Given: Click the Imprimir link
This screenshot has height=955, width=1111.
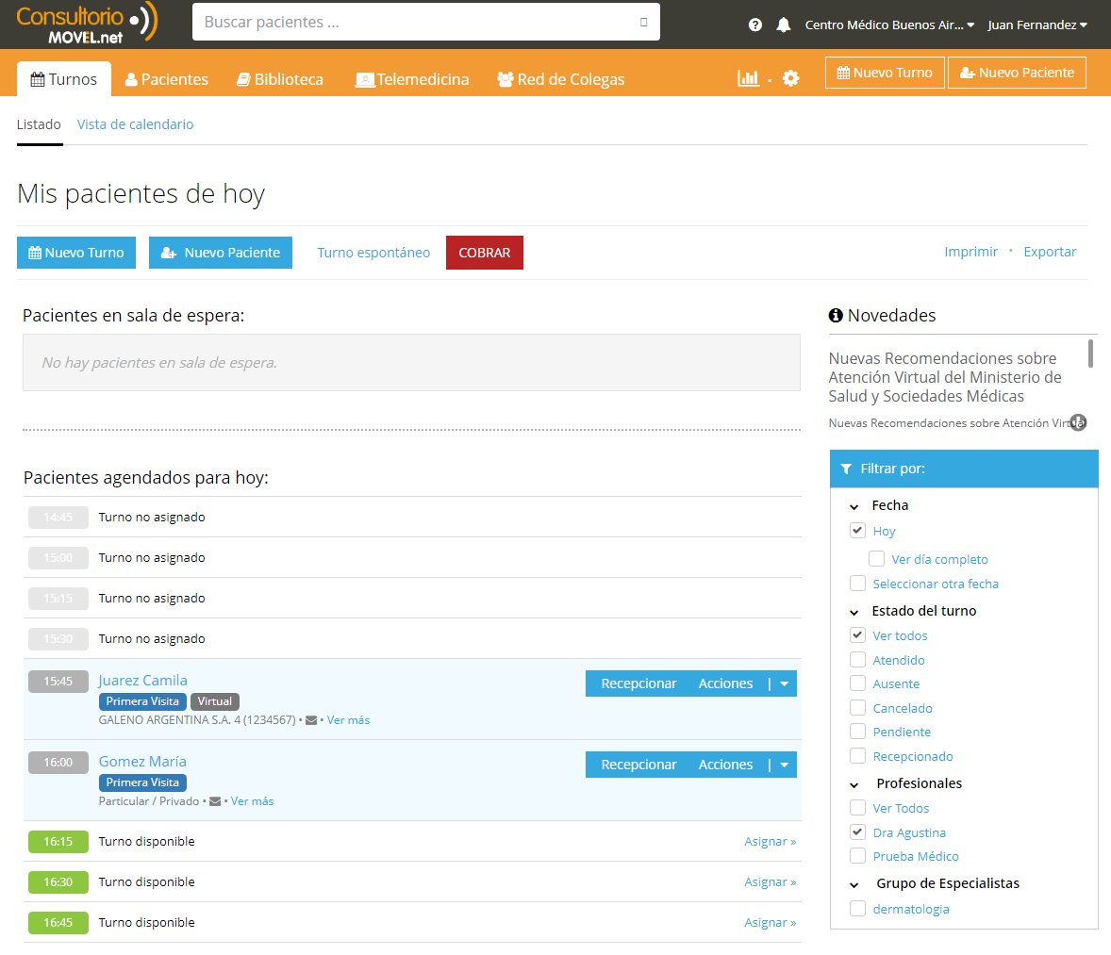Looking at the screenshot, I should click(970, 252).
